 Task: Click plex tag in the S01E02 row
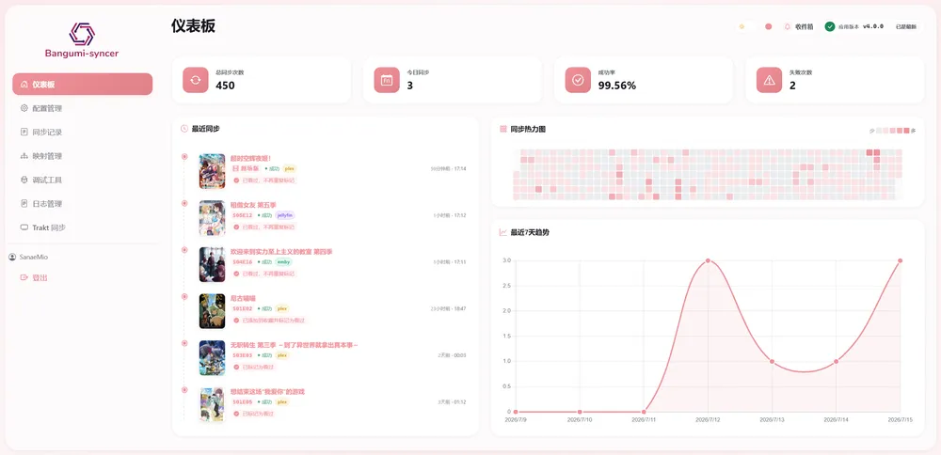(x=282, y=308)
